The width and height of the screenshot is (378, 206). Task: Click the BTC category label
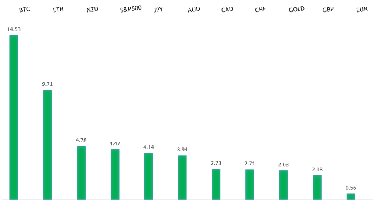tap(24, 10)
